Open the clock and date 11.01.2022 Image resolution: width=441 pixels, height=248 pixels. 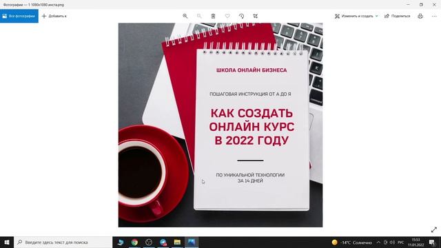pyautogui.click(x=416, y=242)
